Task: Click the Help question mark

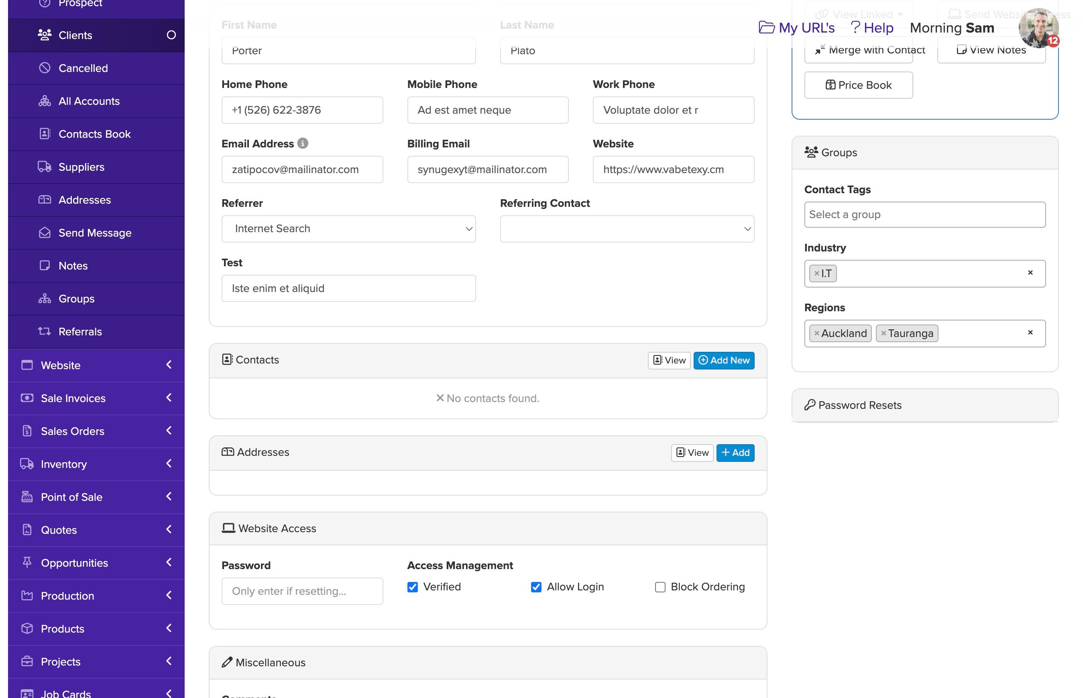Action: (855, 27)
